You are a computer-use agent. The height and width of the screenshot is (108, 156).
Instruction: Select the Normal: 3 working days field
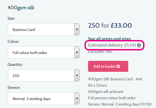(x=44, y=98)
